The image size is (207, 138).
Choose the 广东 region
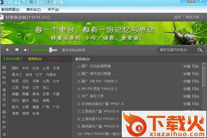pos(56,107)
